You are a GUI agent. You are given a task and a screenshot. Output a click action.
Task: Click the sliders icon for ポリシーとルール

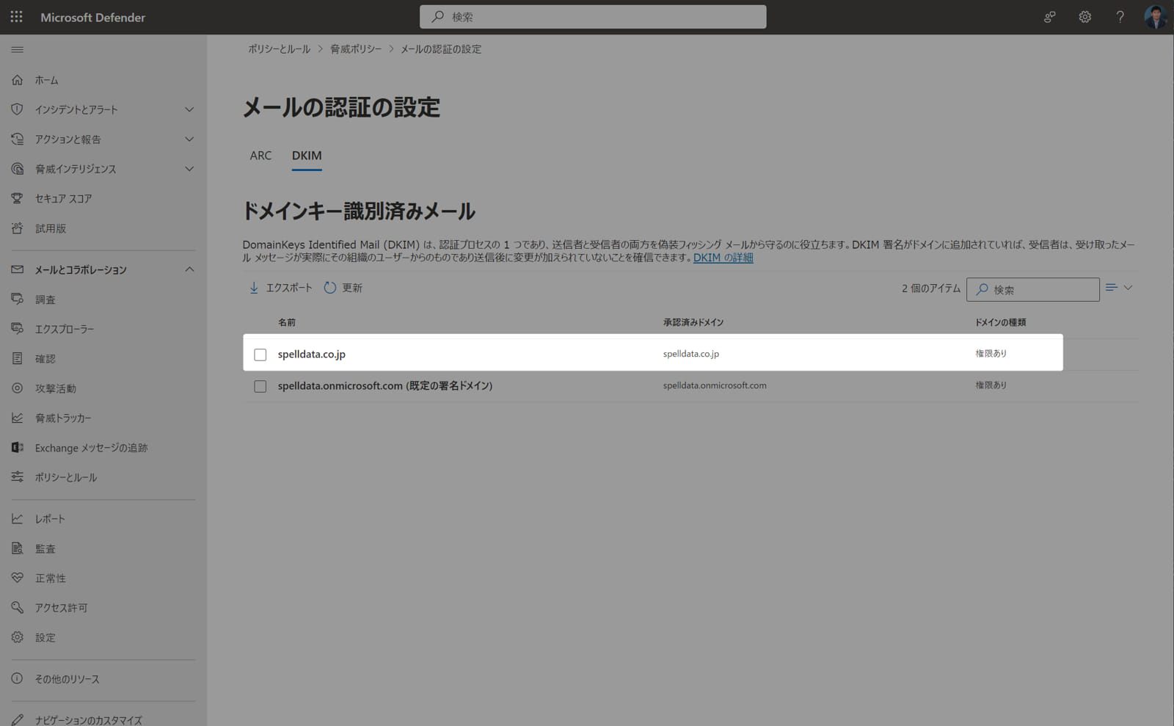pyautogui.click(x=17, y=477)
